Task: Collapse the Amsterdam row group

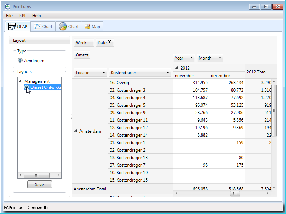Action: [75, 131]
